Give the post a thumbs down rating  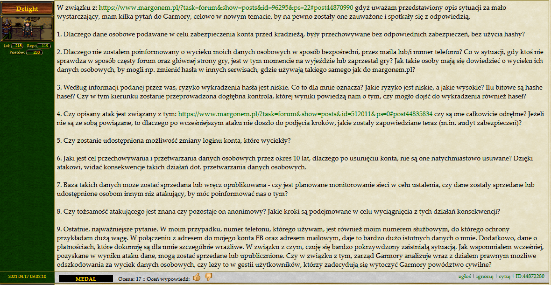208,277
